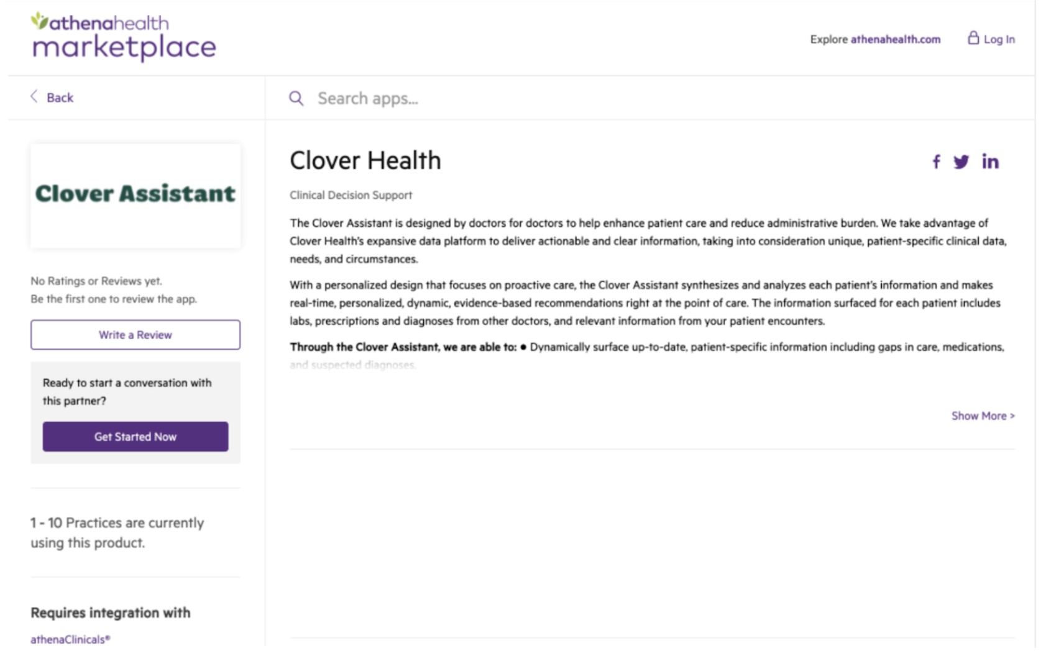The height and width of the screenshot is (661, 1051).
Task: Expand description with Show More
Action: [983, 416]
